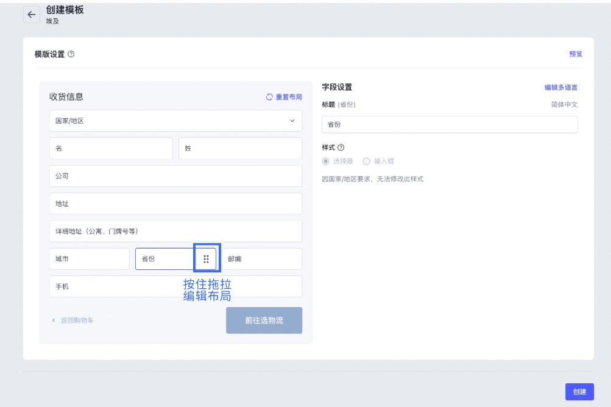The height and width of the screenshot is (407, 611).
Task: Click the help icon next to 样式
Action: [341, 147]
